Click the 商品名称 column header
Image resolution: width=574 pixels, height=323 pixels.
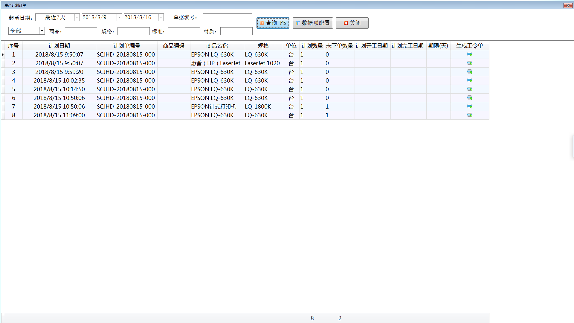(x=217, y=46)
